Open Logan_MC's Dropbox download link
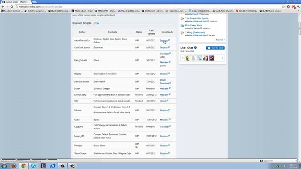 coord(165,136)
